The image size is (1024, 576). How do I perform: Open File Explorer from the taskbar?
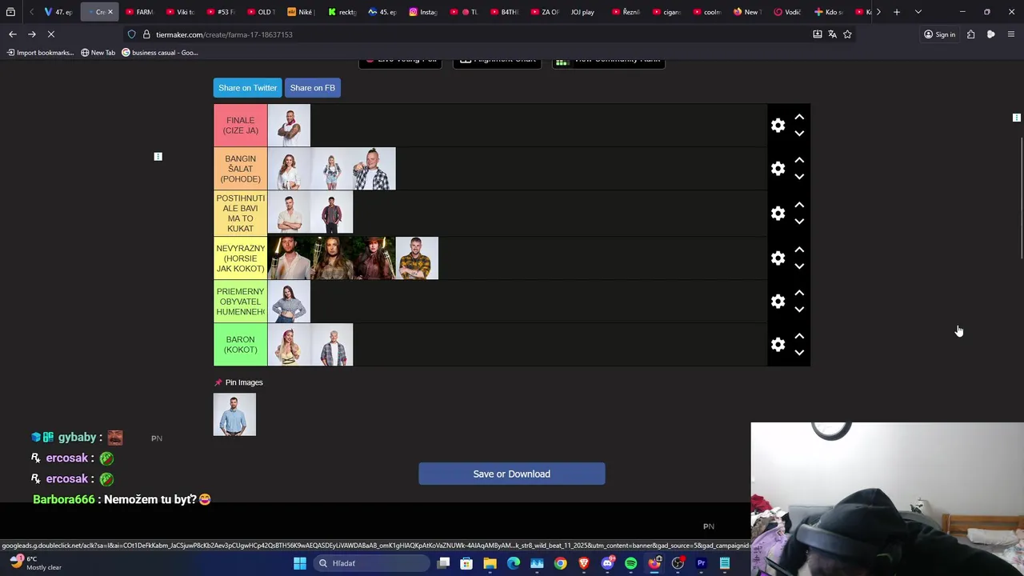490,563
